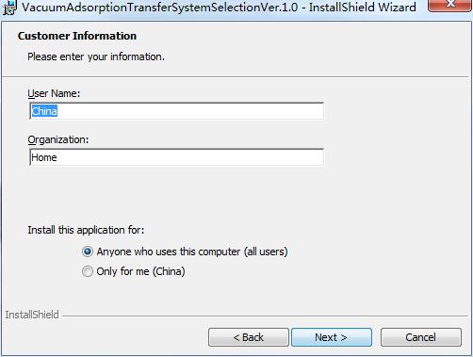This screenshot has width=473, height=357.
Task: Click the installer icon in the title bar
Action: [x=10, y=8]
